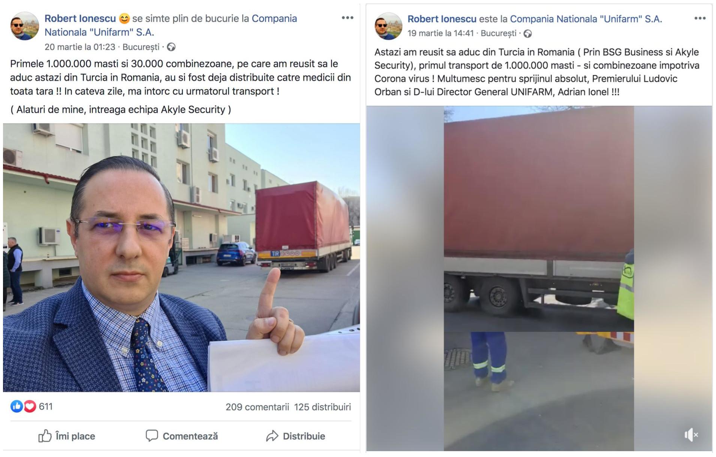
Task: Click the Distribuie share button
Action: pyautogui.click(x=295, y=436)
